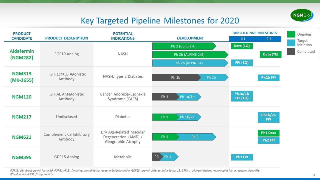Click the 'NGM621' product candidate
The image size is (320, 180).
tap(22, 137)
